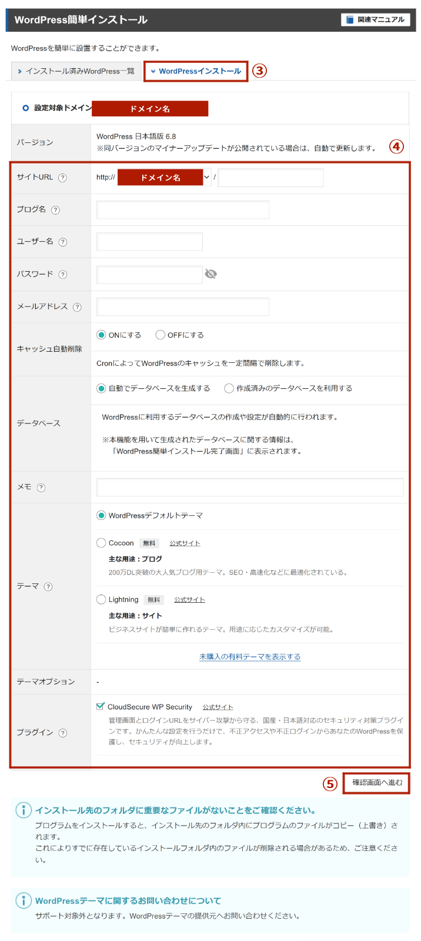Uncheck the CloudSecure WP Security plugin

[101, 706]
